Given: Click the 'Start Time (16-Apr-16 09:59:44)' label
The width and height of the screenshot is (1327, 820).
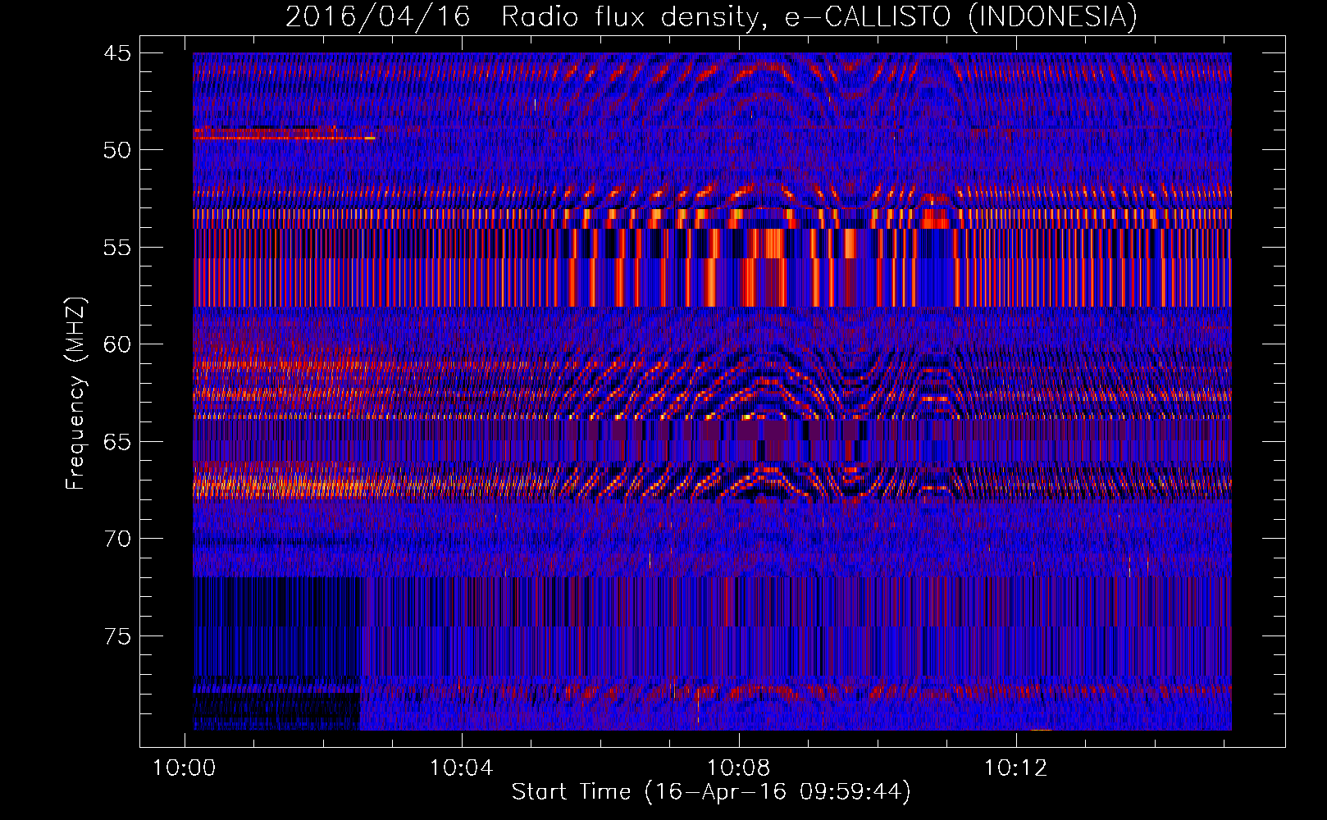Looking at the screenshot, I should pyautogui.click(x=711, y=792).
